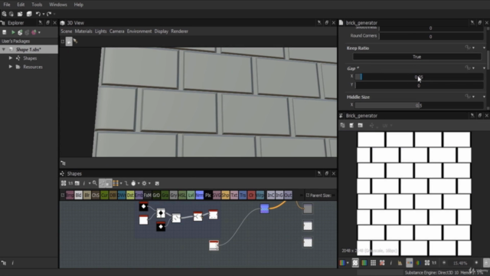Toggle tiling mode in 2D view

click(x=373, y=263)
